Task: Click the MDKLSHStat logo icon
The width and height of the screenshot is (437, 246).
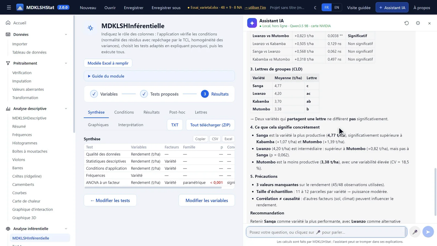Action: point(20,7)
